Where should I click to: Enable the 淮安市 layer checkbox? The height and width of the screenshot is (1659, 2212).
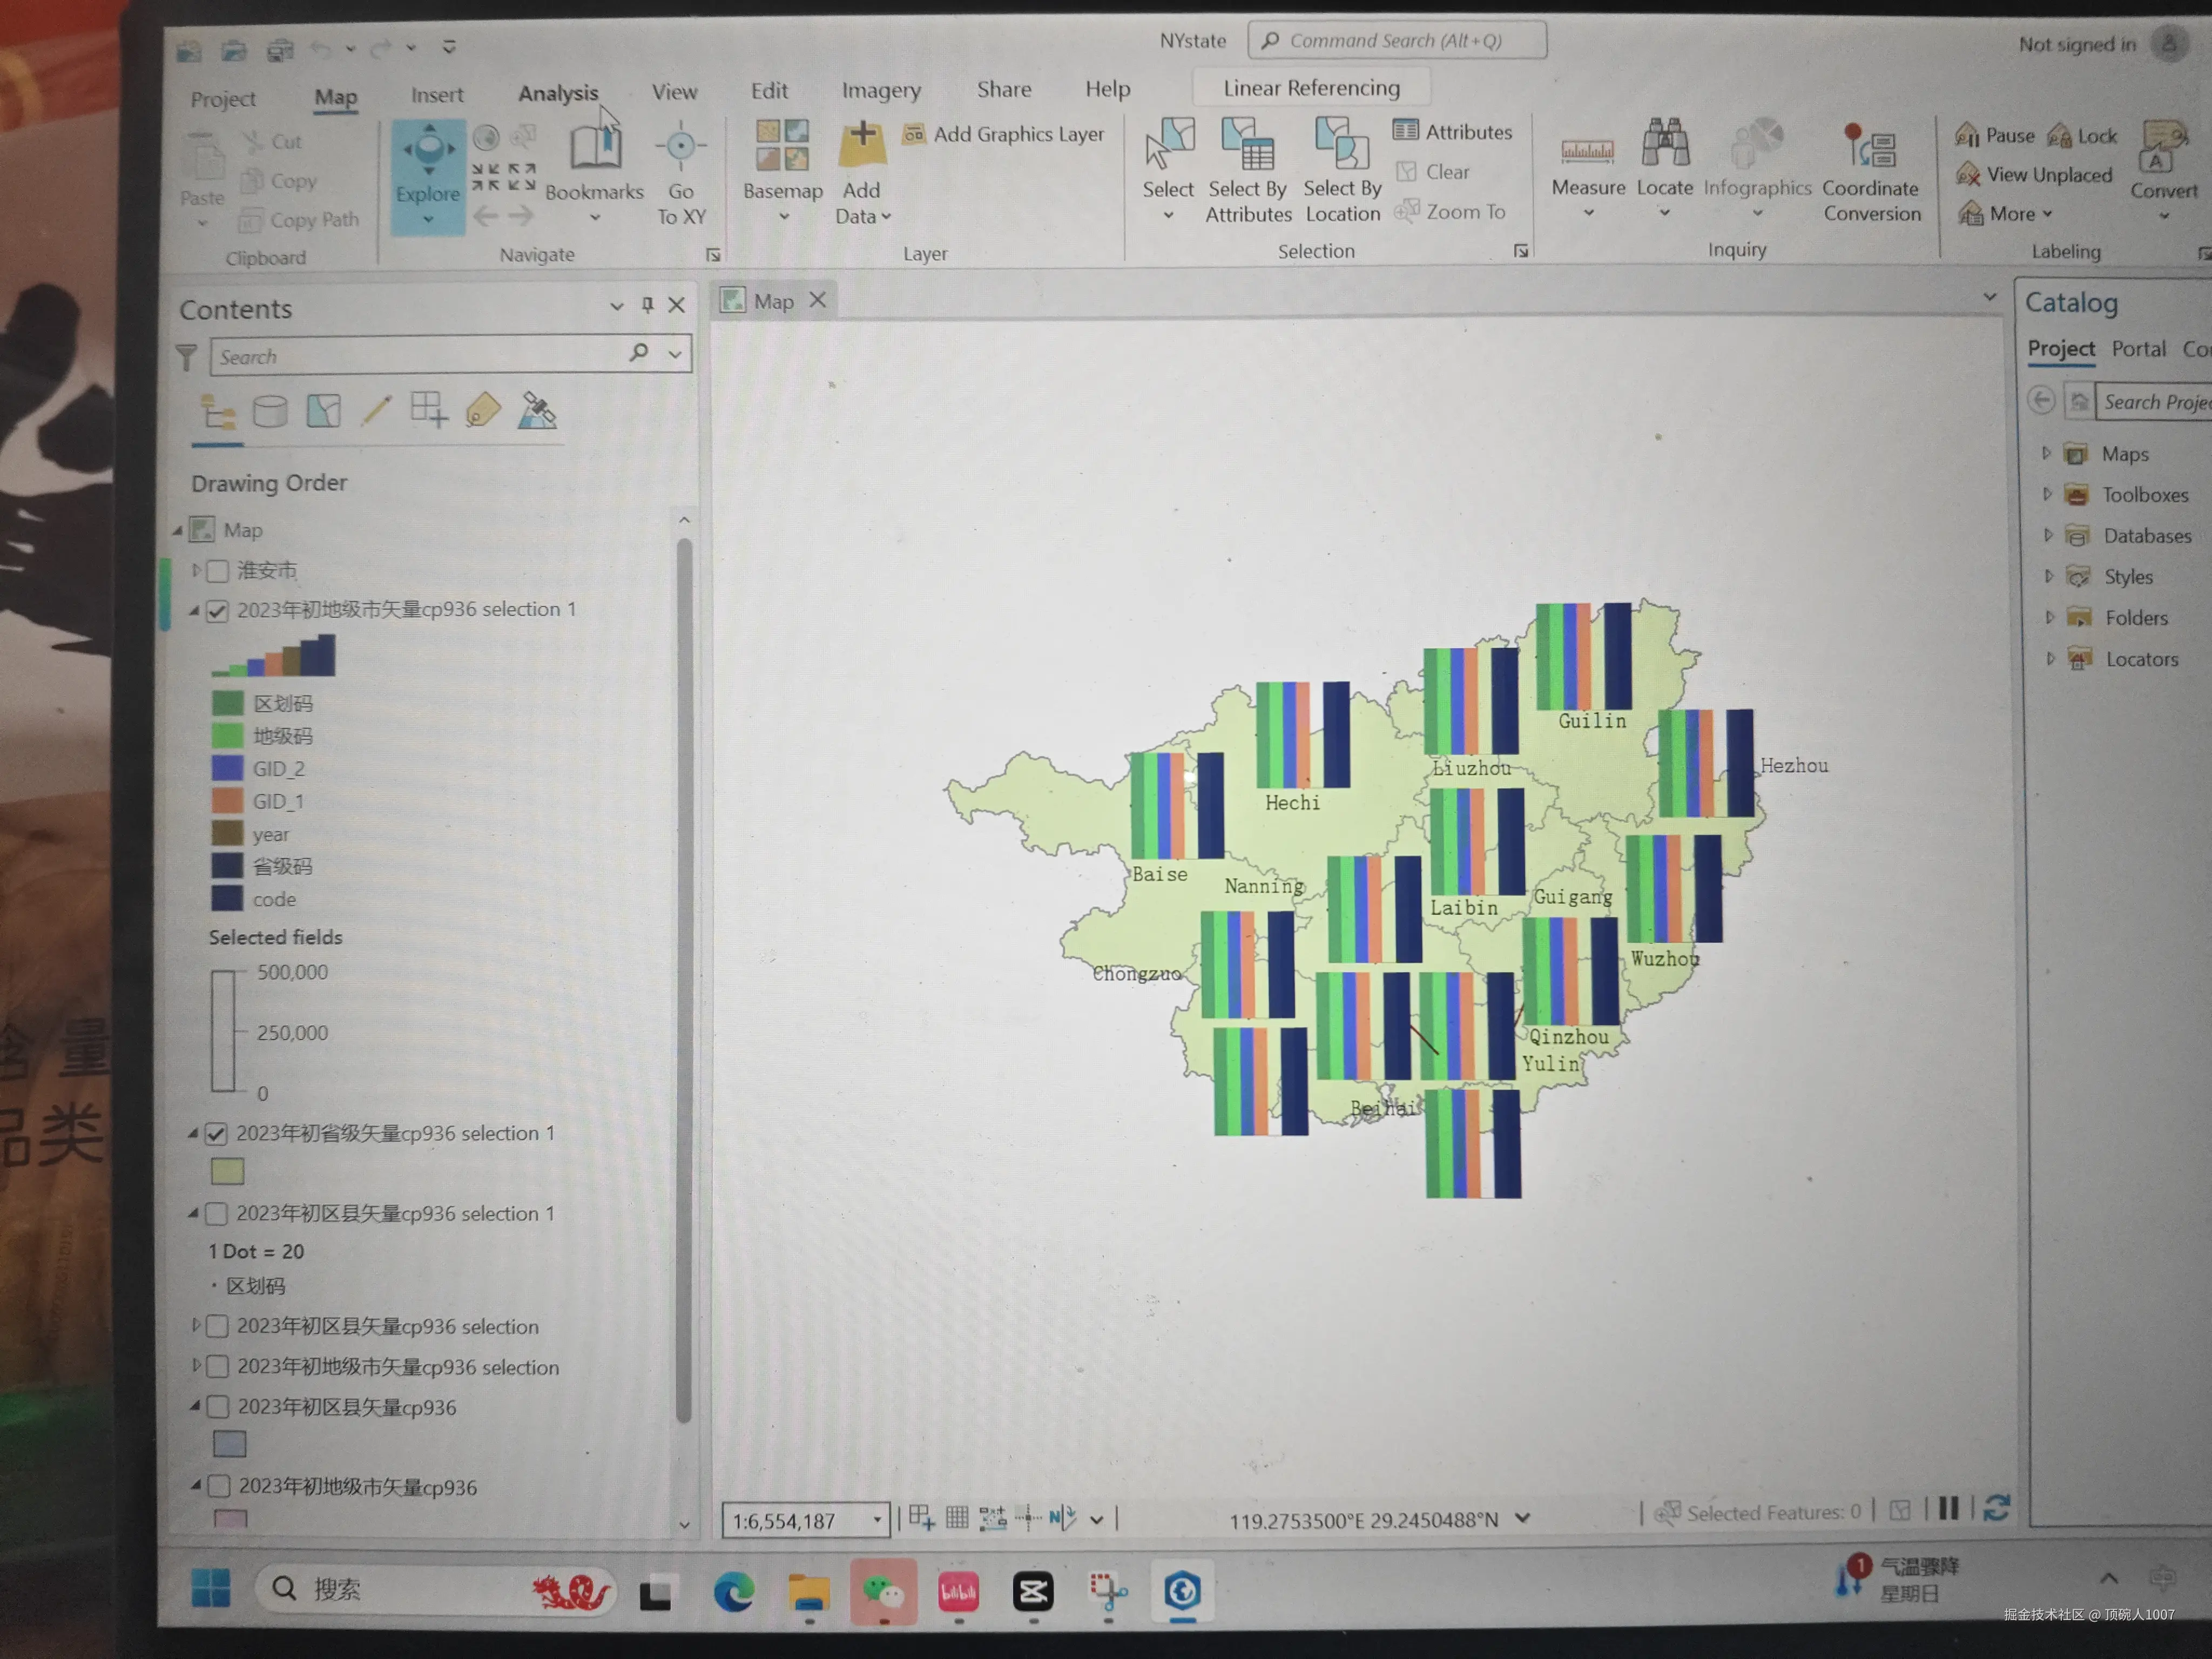coord(217,571)
